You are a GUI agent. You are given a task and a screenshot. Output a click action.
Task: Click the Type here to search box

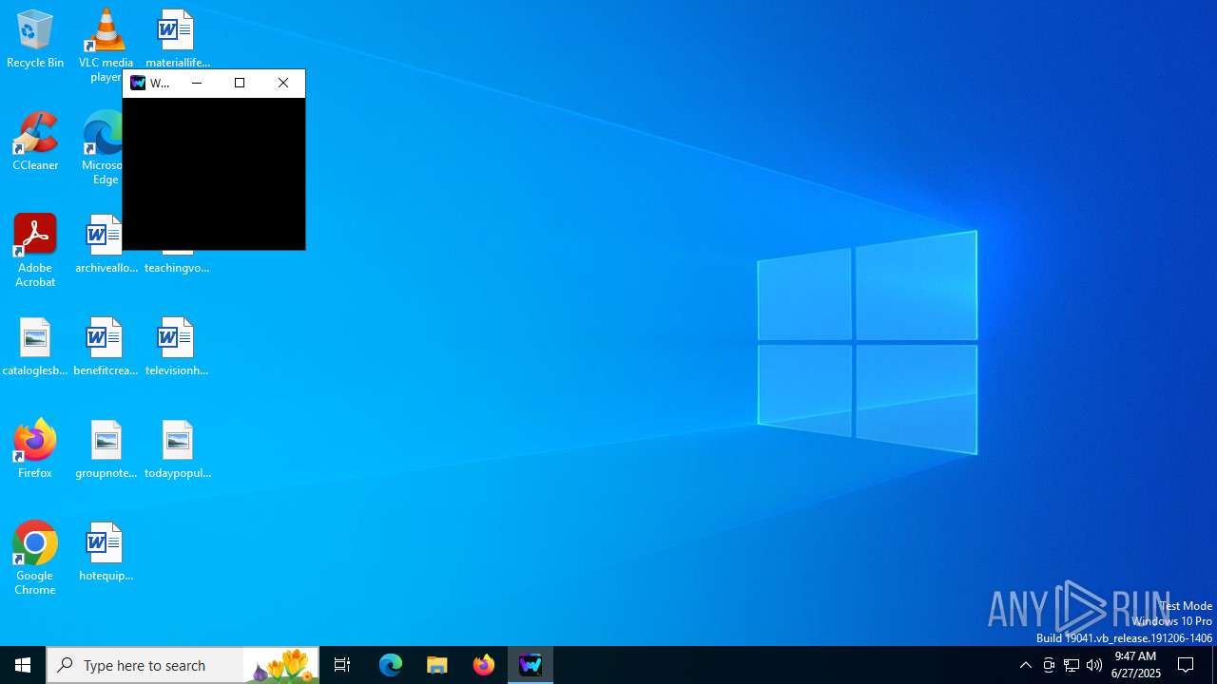[x=183, y=665]
